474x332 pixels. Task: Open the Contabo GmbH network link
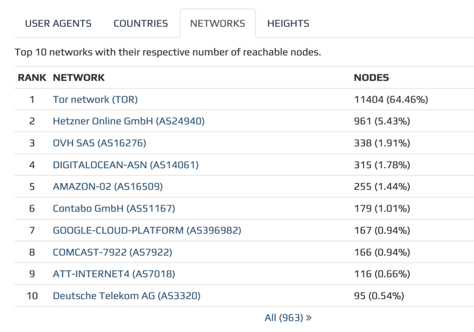pos(114,208)
